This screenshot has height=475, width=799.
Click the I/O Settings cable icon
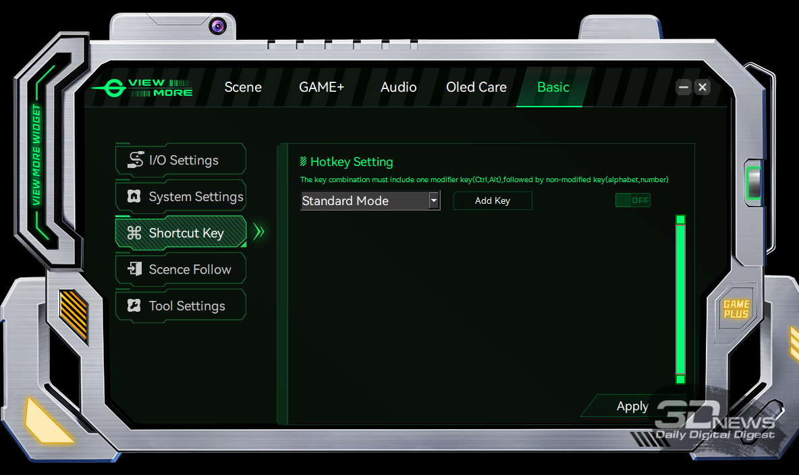135,160
